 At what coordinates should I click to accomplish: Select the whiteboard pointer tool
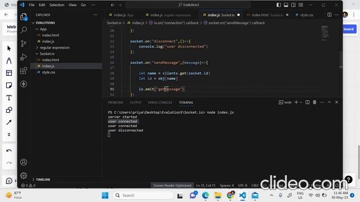[9, 48]
